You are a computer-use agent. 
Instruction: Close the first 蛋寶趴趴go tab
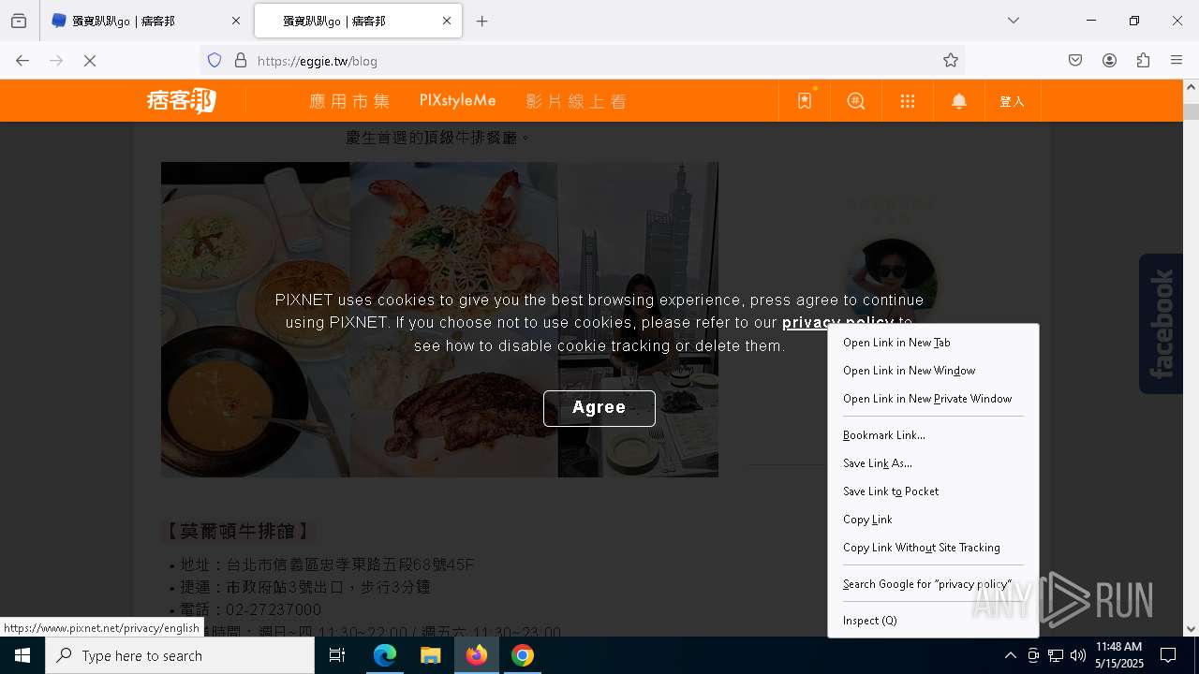(x=235, y=21)
